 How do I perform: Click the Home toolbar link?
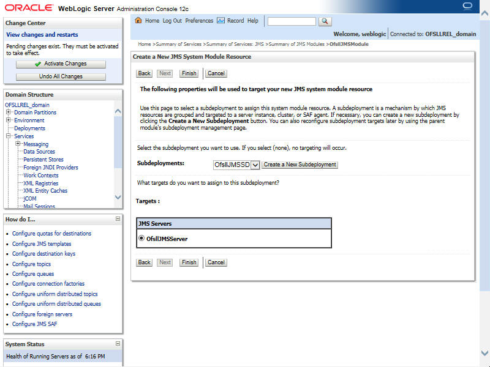[x=152, y=21]
